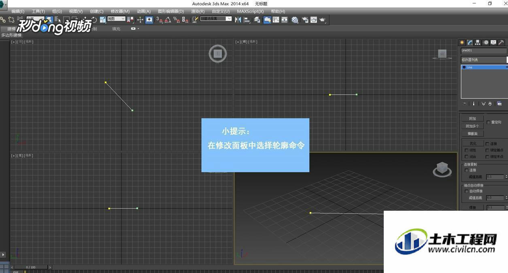Click the top viewport ViewCube
The height and width of the screenshot is (273, 508).
click(218, 53)
